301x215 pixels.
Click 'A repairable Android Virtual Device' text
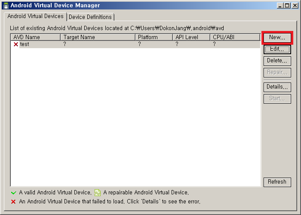click(x=146, y=193)
